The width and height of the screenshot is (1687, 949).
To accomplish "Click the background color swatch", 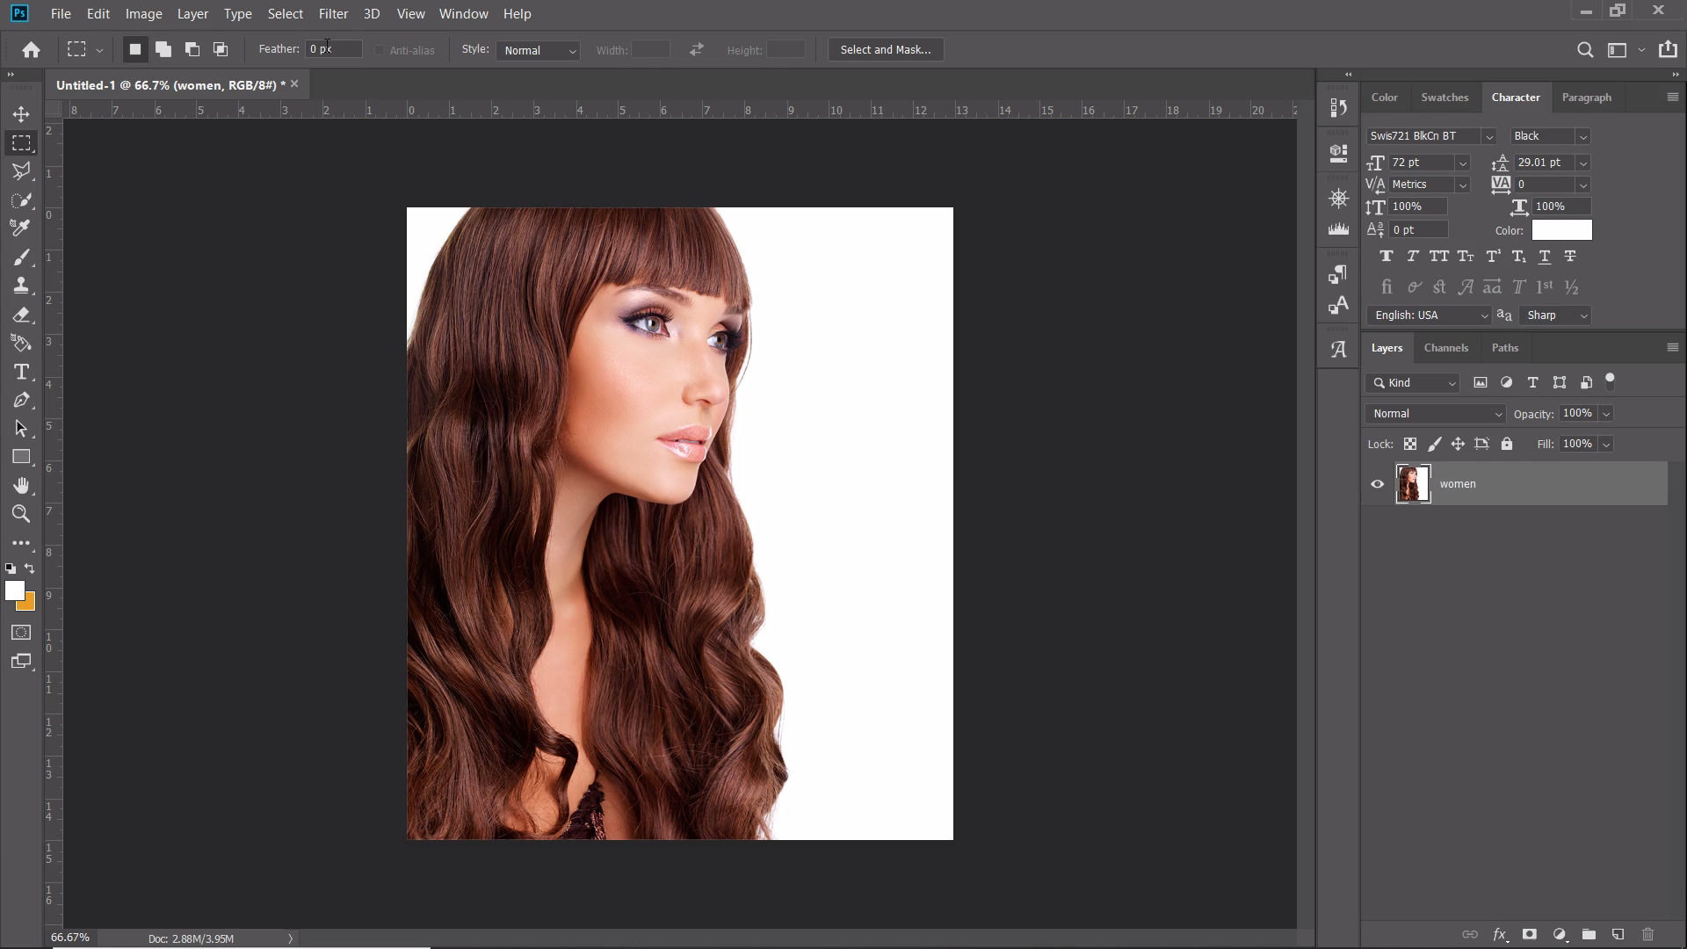I will (30, 605).
